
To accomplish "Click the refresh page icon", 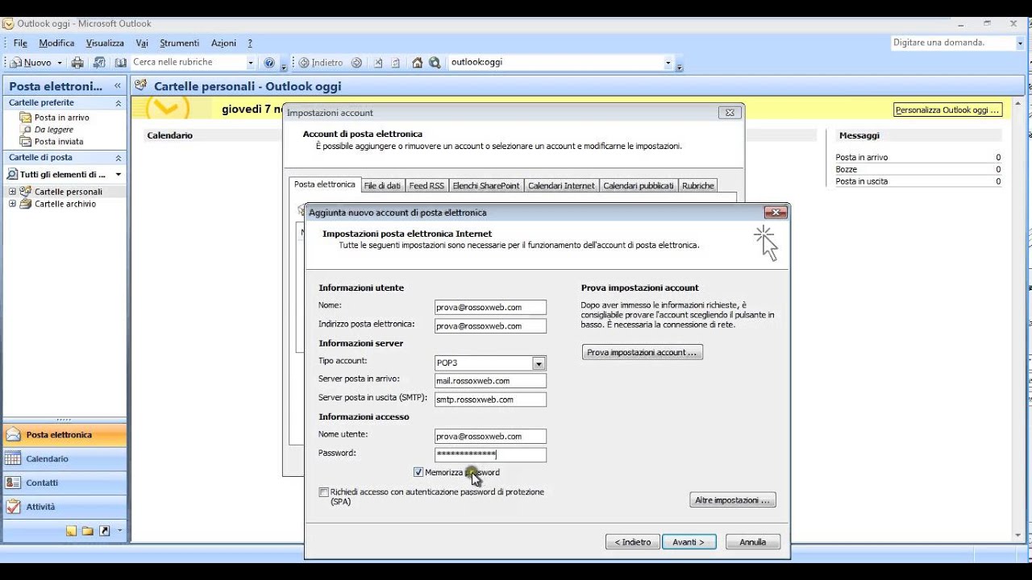I will coord(397,63).
